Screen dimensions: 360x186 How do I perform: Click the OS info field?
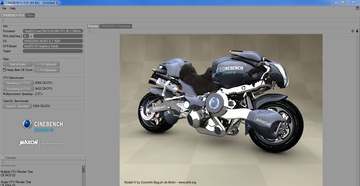(53, 41)
